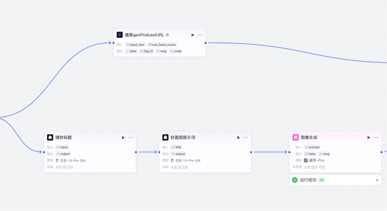Open more options for 图像生成 node

(x=376, y=137)
